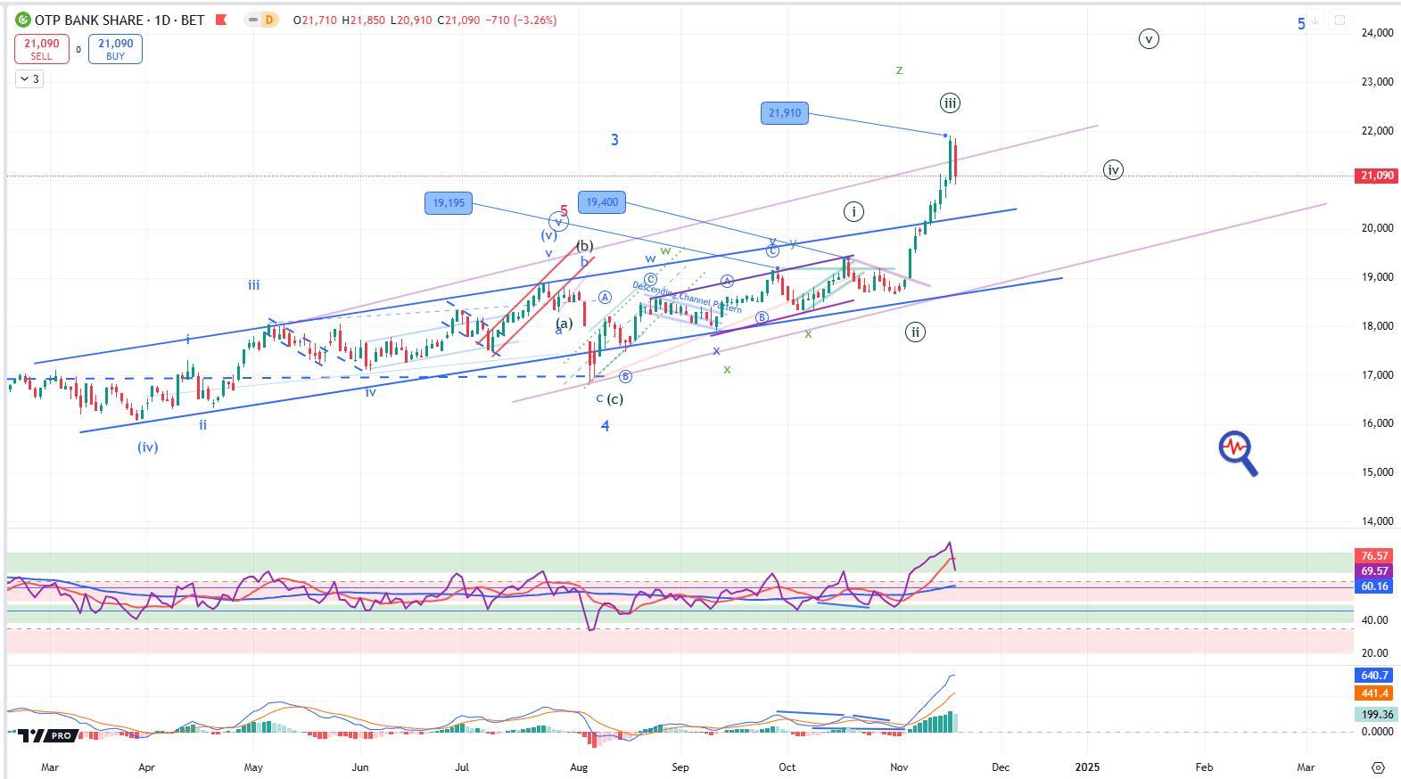Screen dimensions: 1401x779
Task: Click the 21,090 SELL button
Action: 41,49
